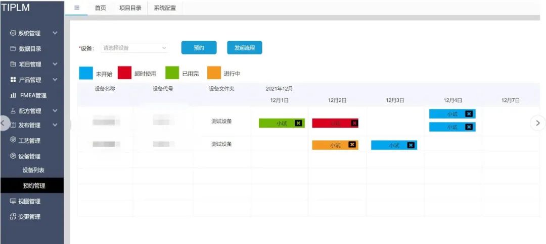Collapse sidebar with left arrow button
The height and width of the screenshot is (244, 546).
4,123
